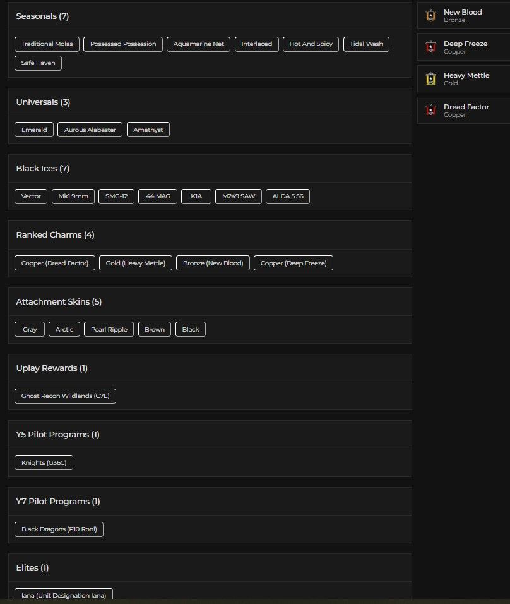Choose the Bronze (New Blood) charm tag
510x604 pixels.
[x=213, y=263]
